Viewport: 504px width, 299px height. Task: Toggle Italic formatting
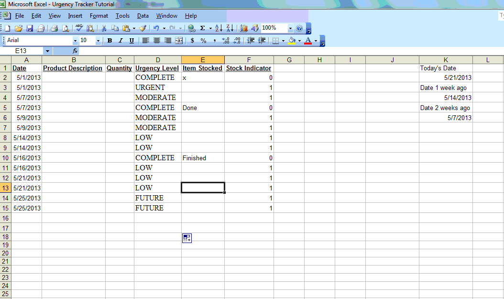pyautogui.click(x=120, y=41)
